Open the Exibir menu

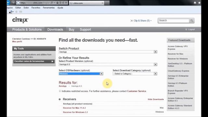click(26, 8)
